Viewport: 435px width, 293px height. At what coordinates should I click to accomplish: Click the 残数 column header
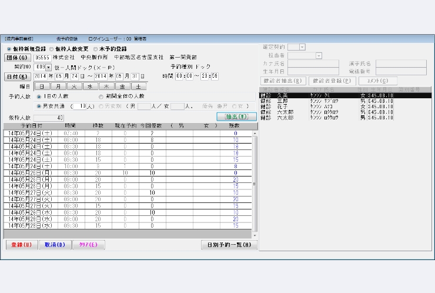(235, 126)
